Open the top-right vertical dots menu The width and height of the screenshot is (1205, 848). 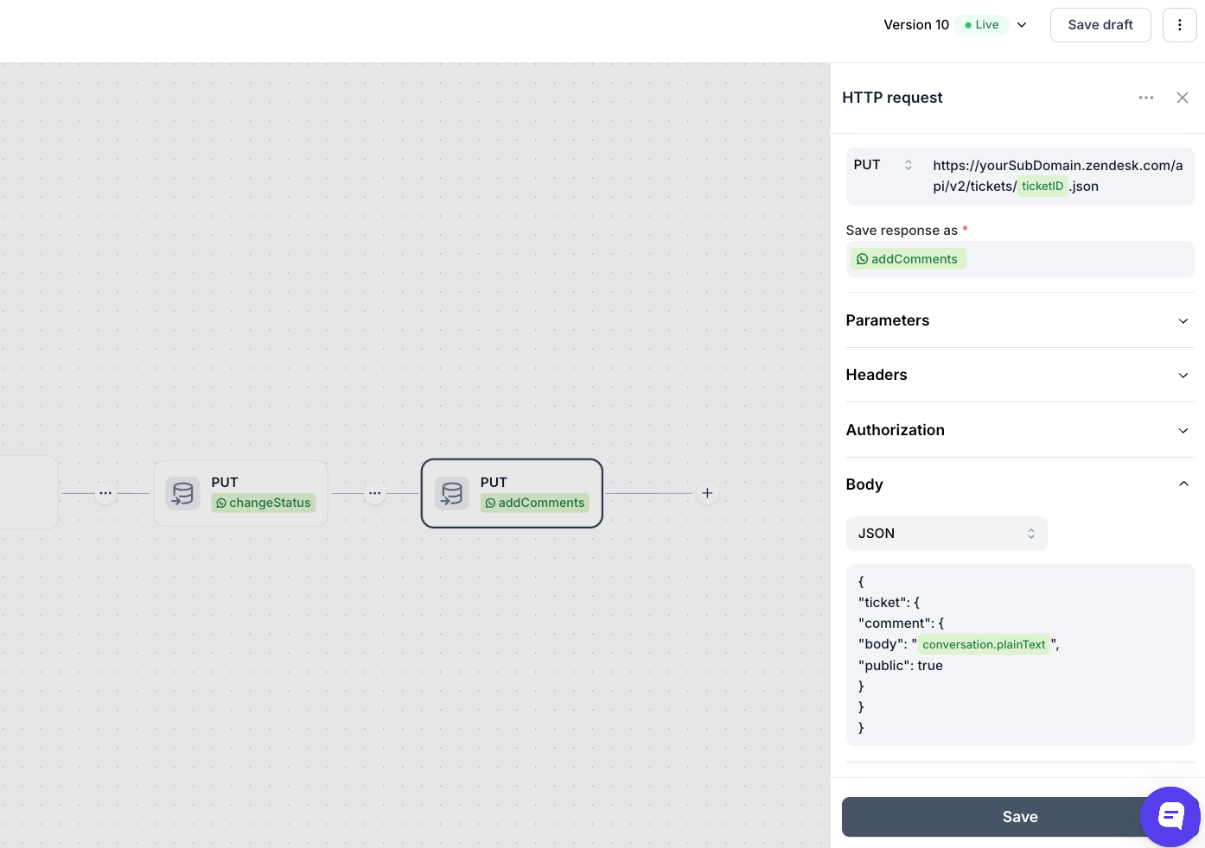(1180, 25)
